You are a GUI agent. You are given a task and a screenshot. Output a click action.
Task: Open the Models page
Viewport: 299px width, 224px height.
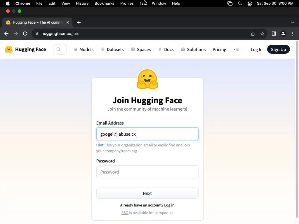click(x=84, y=50)
